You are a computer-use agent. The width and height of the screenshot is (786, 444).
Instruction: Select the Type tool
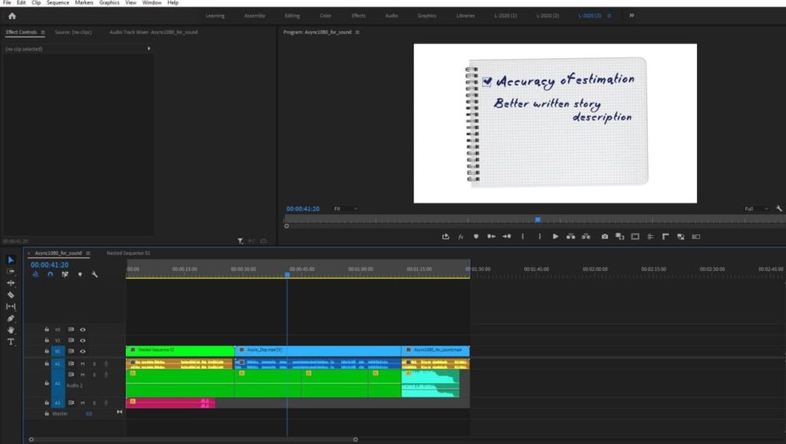tap(11, 342)
